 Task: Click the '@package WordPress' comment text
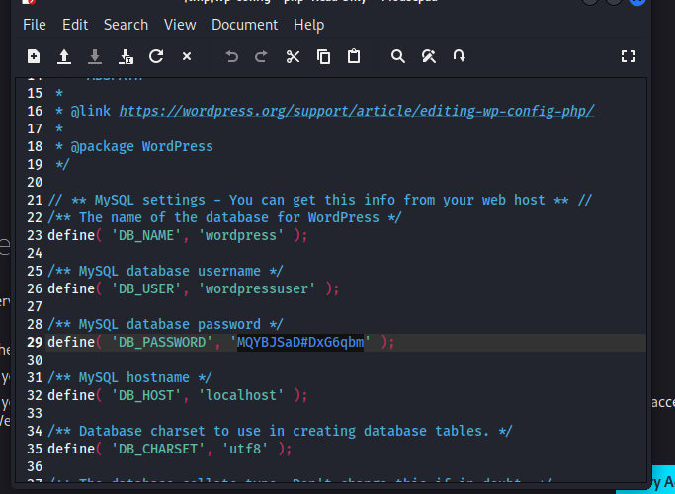coord(141,147)
